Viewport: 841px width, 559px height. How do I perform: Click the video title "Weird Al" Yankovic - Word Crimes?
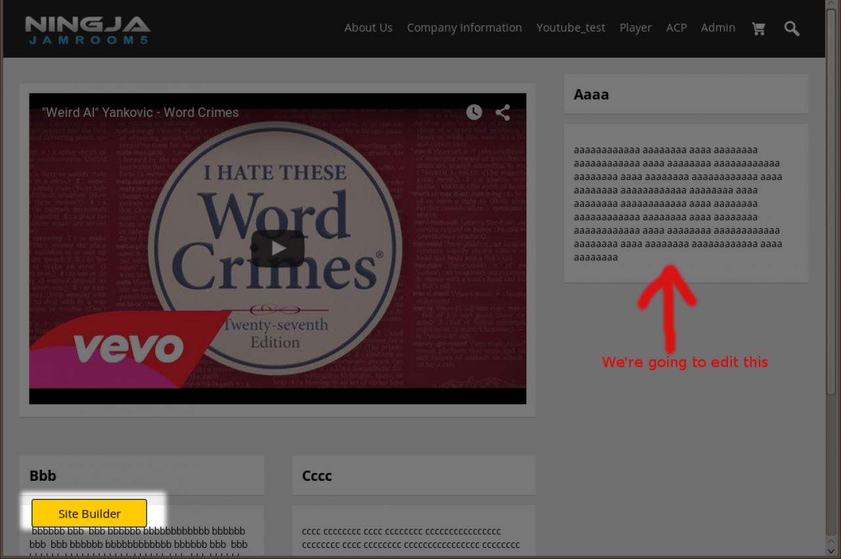coord(141,112)
